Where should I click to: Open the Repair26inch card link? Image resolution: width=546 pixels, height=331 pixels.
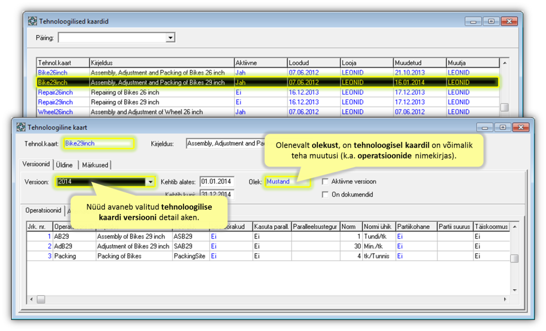pyautogui.click(x=55, y=92)
